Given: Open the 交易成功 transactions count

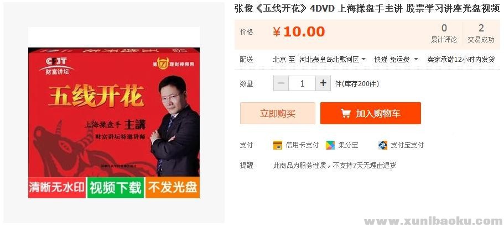Looking at the screenshot, I should click(x=481, y=34).
